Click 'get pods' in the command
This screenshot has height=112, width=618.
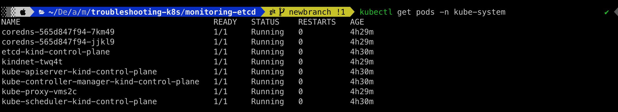pyautogui.click(x=416, y=12)
